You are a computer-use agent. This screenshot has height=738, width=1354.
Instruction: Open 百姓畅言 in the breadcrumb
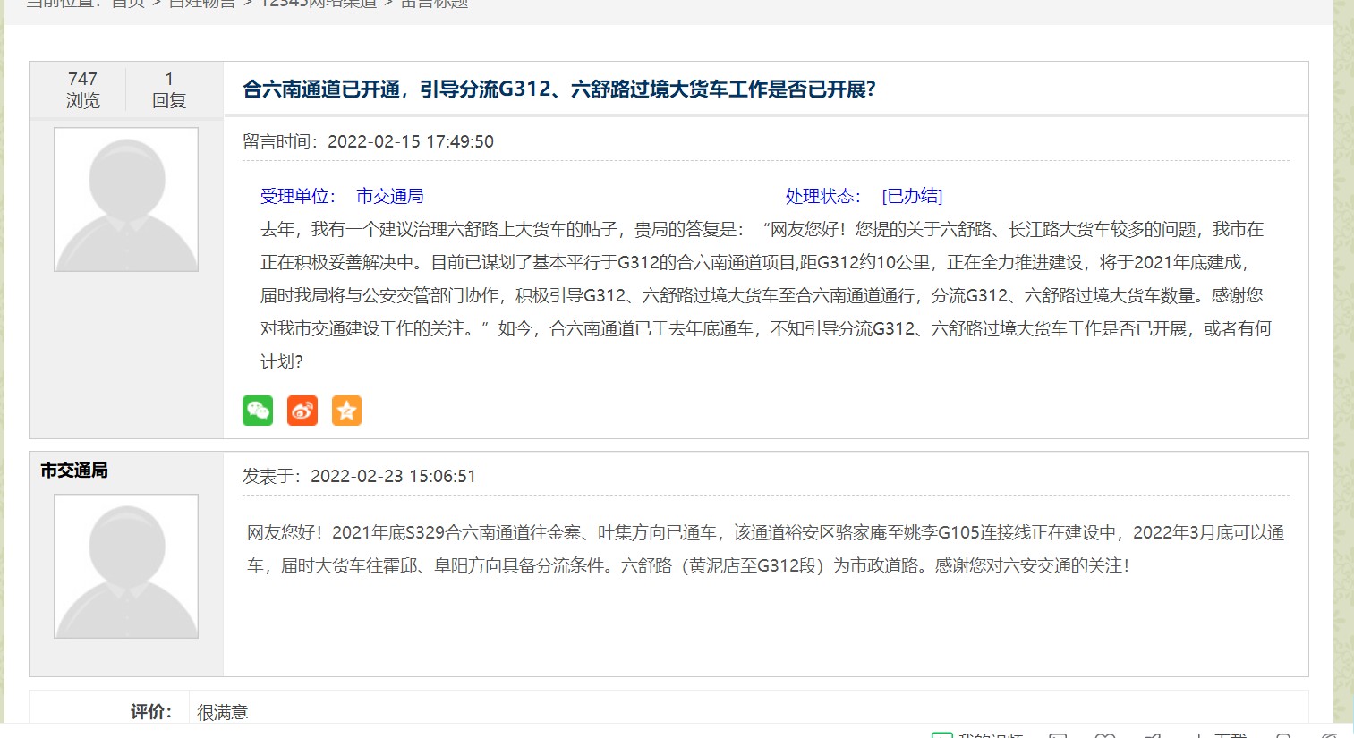[202, 4]
